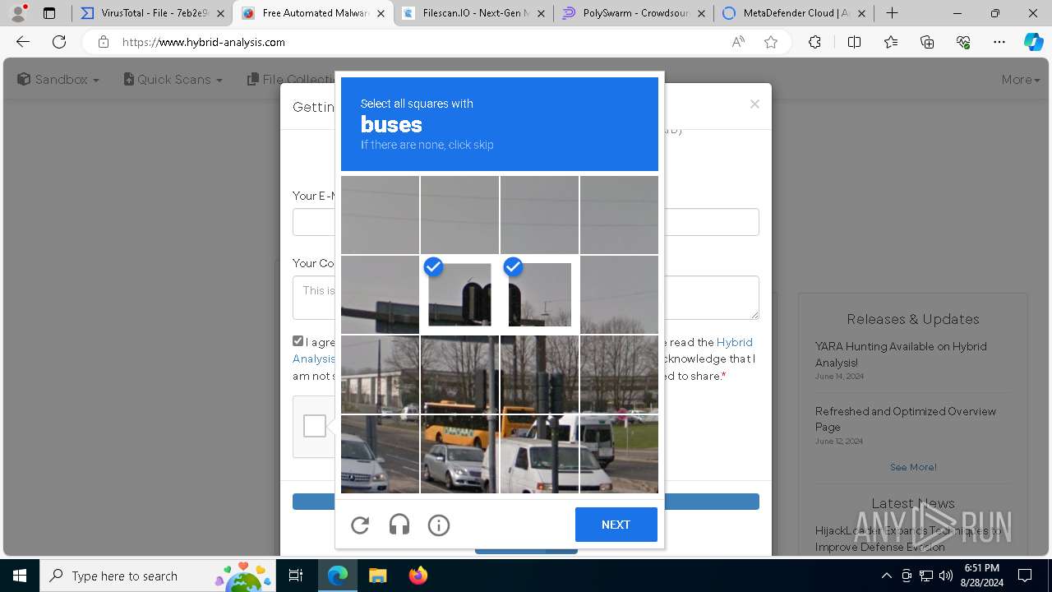Launch Firefox from taskbar
The height and width of the screenshot is (592, 1052).
coord(418,576)
